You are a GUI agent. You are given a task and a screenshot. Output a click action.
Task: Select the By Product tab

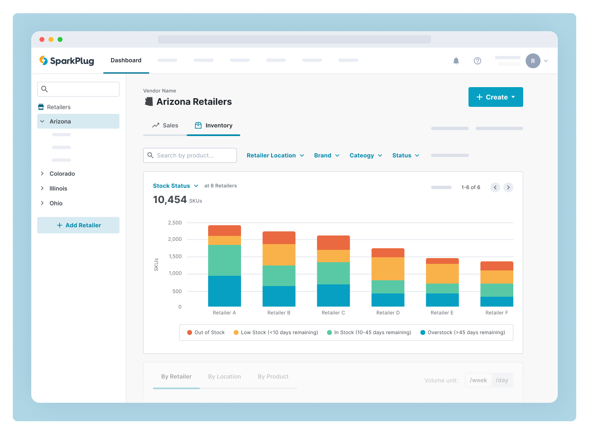pos(273,376)
